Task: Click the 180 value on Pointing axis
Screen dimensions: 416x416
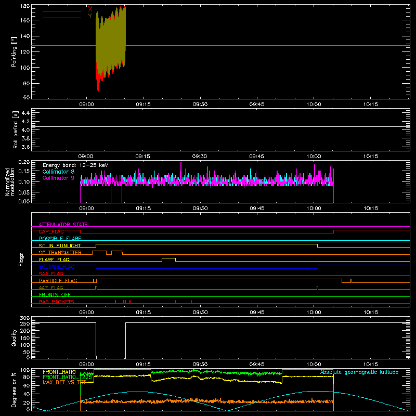Action: pyautogui.click(x=25, y=6)
